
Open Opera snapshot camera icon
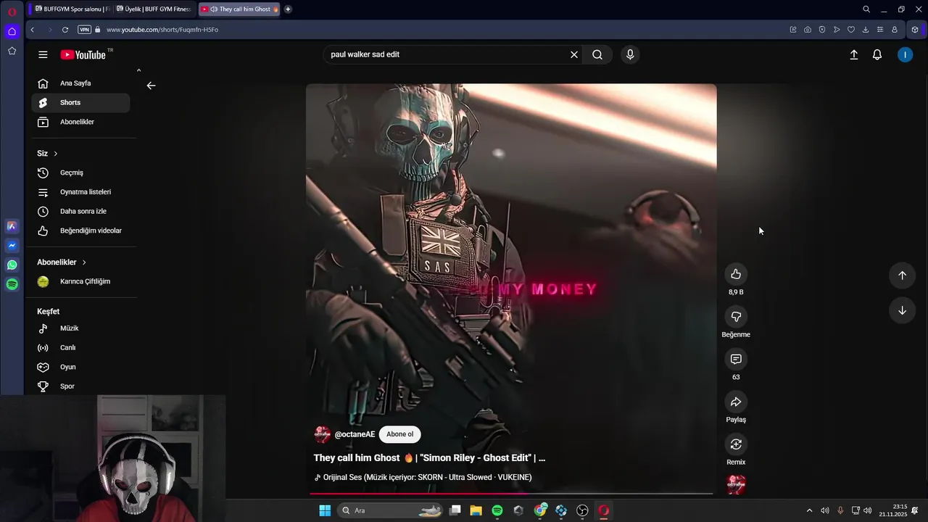coord(808,30)
